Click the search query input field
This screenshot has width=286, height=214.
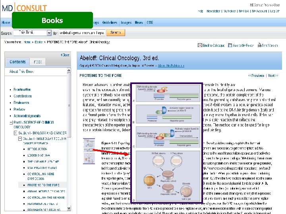(82, 33)
